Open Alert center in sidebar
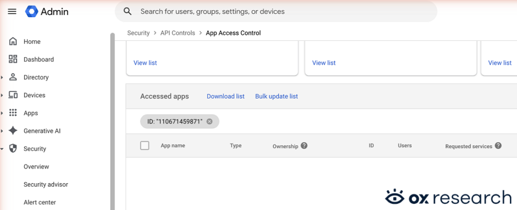 pyautogui.click(x=39, y=202)
